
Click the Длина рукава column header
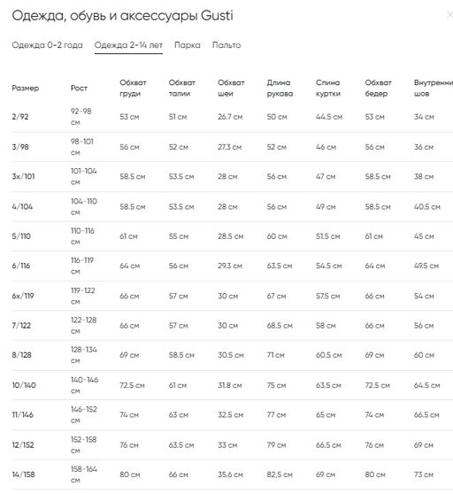[x=280, y=88]
